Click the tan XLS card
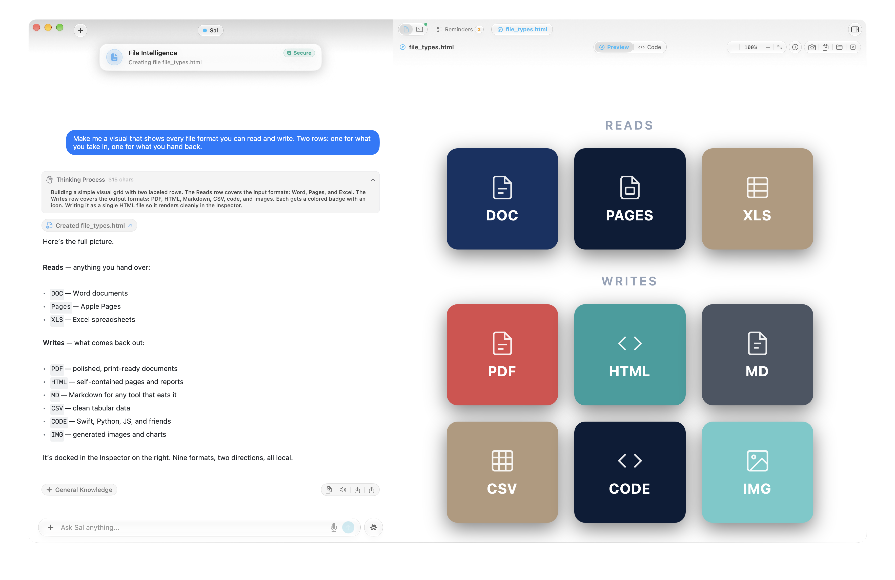 [x=757, y=199]
